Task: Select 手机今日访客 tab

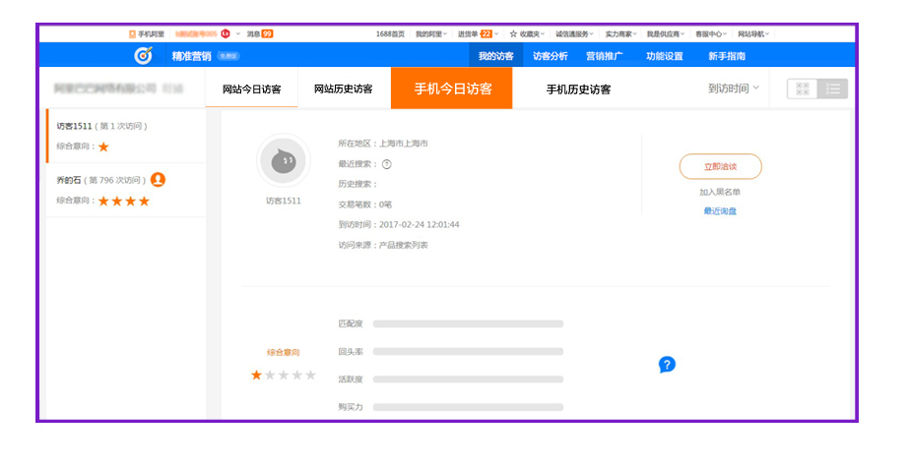Action: pyautogui.click(x=452, y=88)
